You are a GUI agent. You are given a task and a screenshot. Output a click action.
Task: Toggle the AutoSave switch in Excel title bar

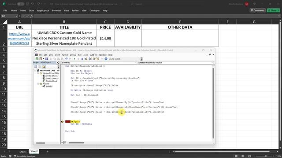21,4
